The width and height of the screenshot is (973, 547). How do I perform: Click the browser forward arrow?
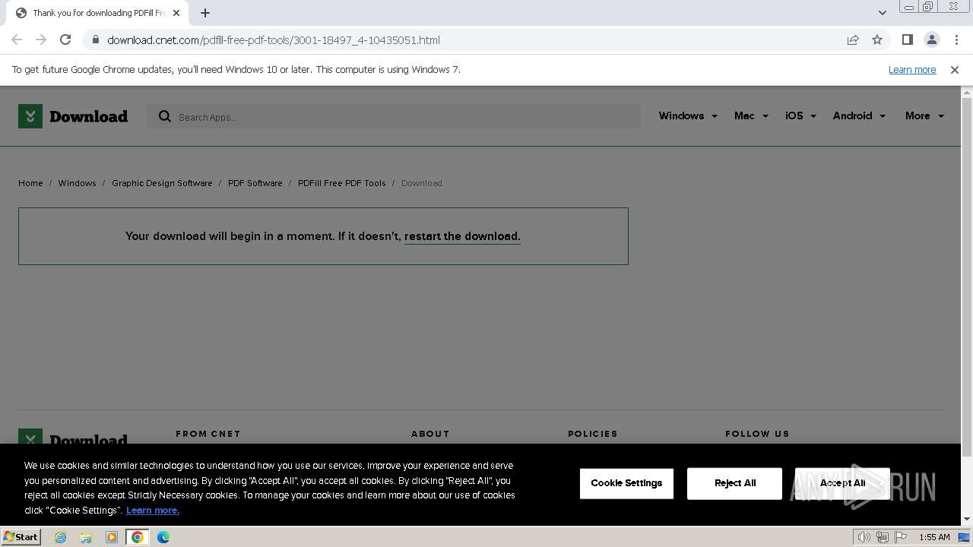(x=41, y=40)
